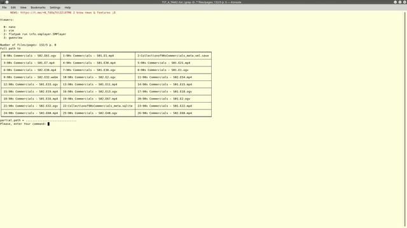
Task: Open the Help menu
Action: coord(67,8)
